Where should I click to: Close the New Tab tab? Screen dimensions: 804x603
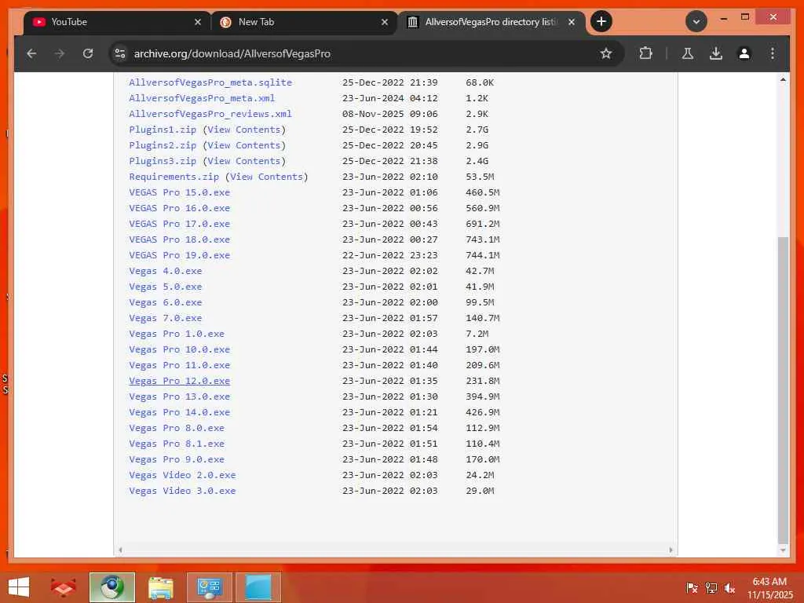click(x=385, y=22)
